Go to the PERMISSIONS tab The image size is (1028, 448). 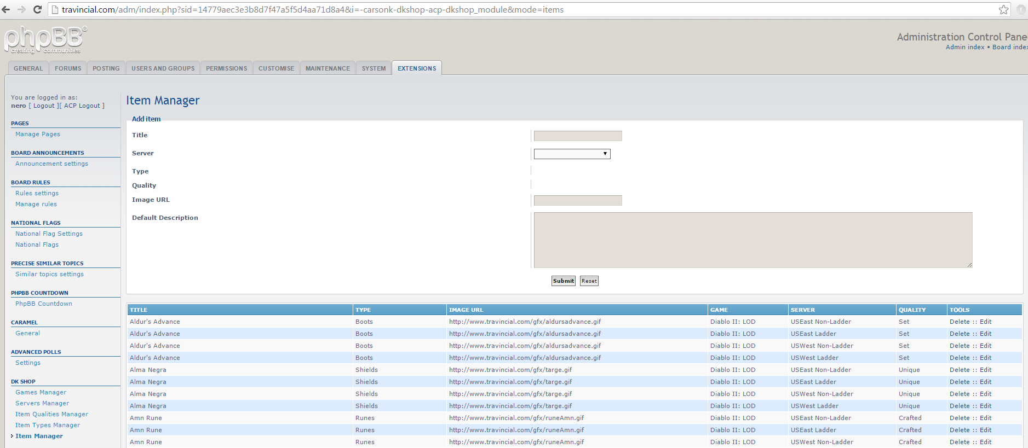227,68
